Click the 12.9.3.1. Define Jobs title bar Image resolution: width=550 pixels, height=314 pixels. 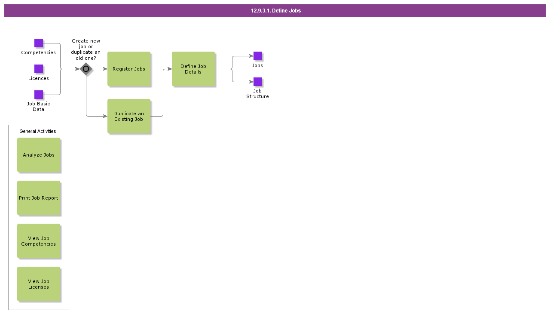pyautogui.click(x=275, y=11)
